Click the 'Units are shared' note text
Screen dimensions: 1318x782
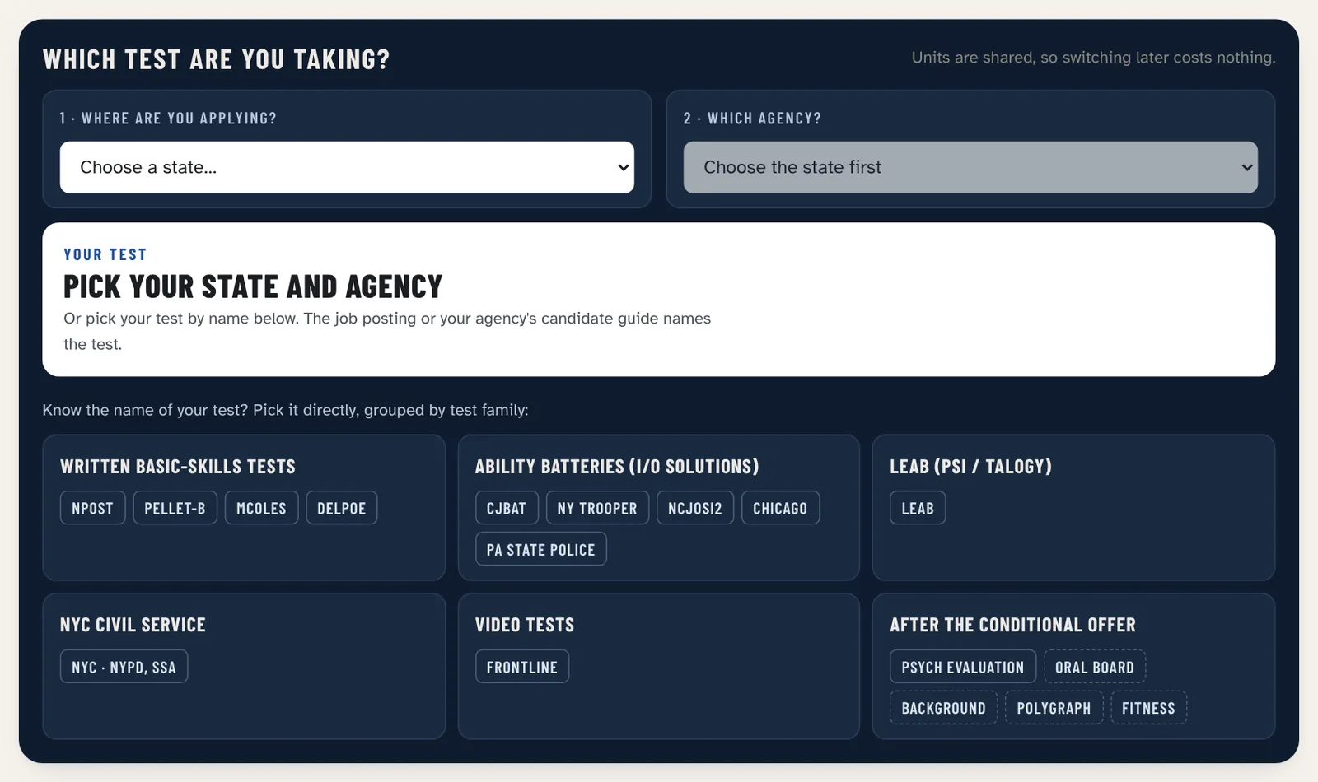click(1093, 58)
